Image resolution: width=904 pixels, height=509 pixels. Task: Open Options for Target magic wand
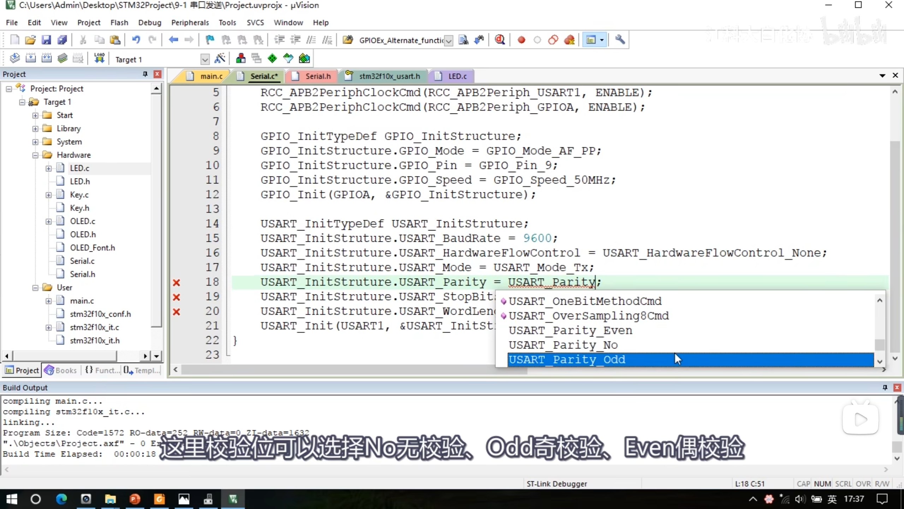(220, 59)
